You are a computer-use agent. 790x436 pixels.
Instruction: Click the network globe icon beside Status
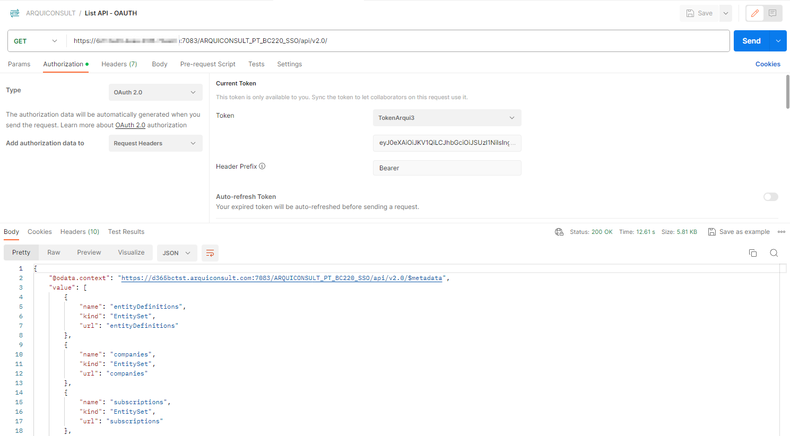coord(559,232)
